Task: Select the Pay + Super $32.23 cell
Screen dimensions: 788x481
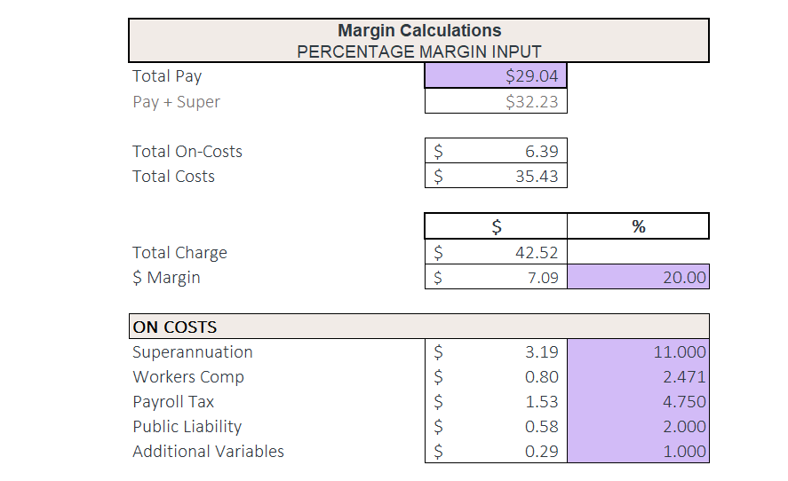Action: tap(496, 101)
